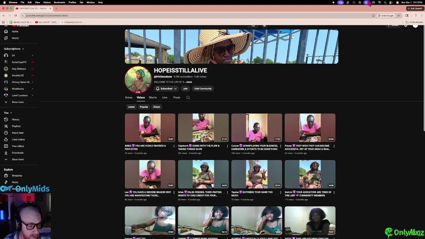Open Downloads in the sidebar
The height and width of the screenshot is (239, 425).
(x=17, y=153)
